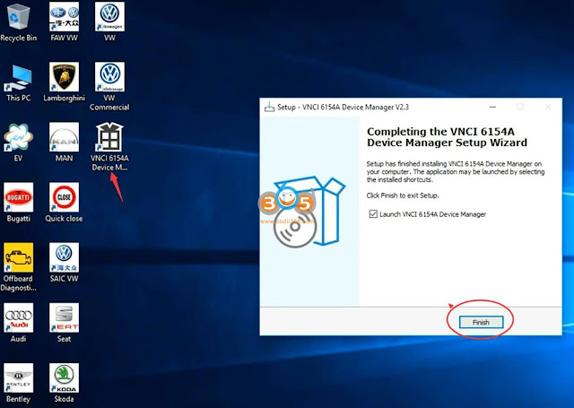
Task: Select the MAN desktop shortcut
Action: pyautogui.click(x=64, y=143)
